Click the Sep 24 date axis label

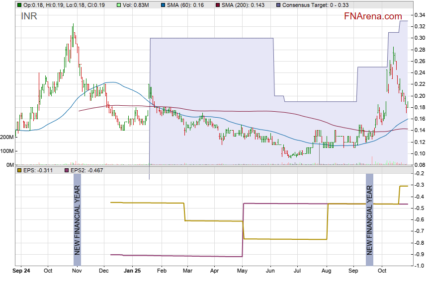tap(22, 272)
